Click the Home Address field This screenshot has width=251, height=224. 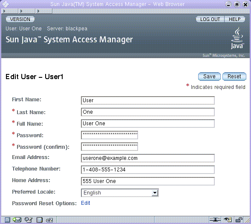[148, 181]
